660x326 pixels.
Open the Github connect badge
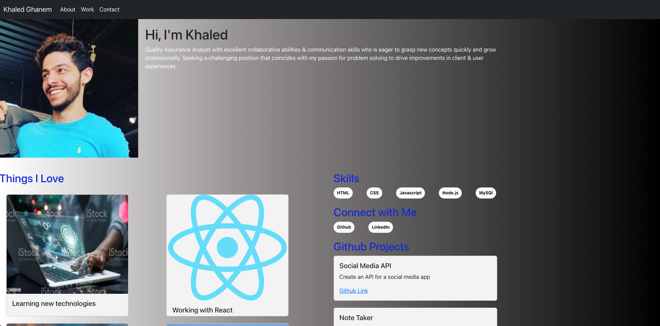pyautogui.click(x=344, y=227)
